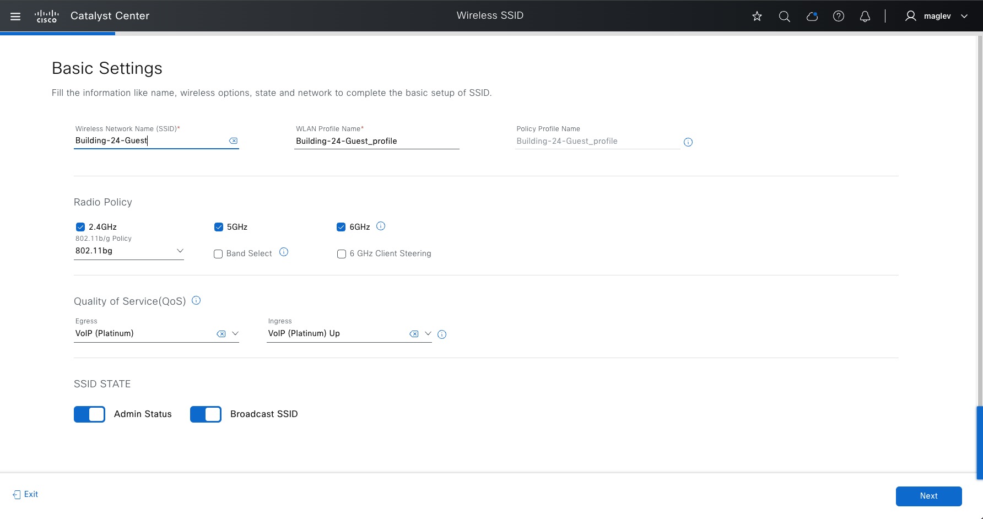Image resolution: width=983 pixels, height=519 pixels.
Task: Open the hamburger navigation menu
Action: pyautogui.click(x=15, y=17)
